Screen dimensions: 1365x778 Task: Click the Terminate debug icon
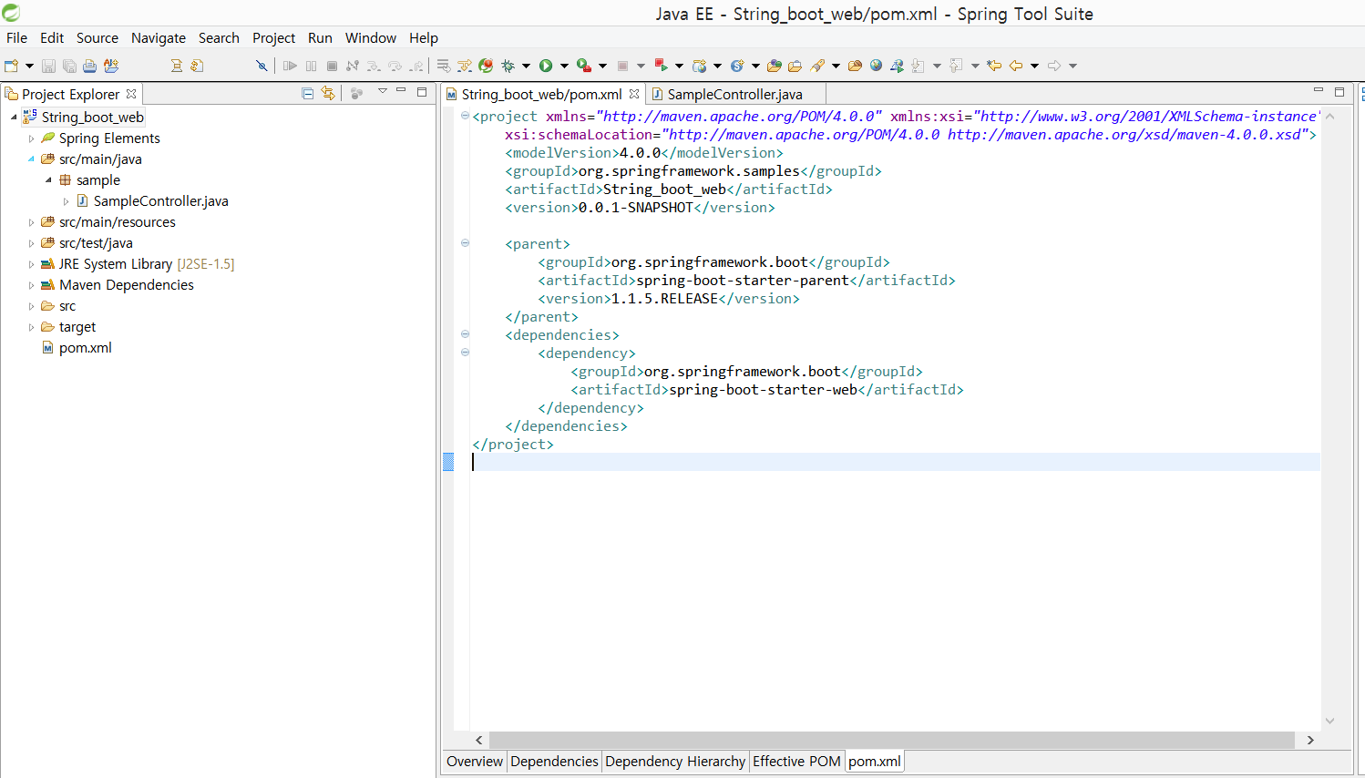pyautogui.click(x=332, y=66)
